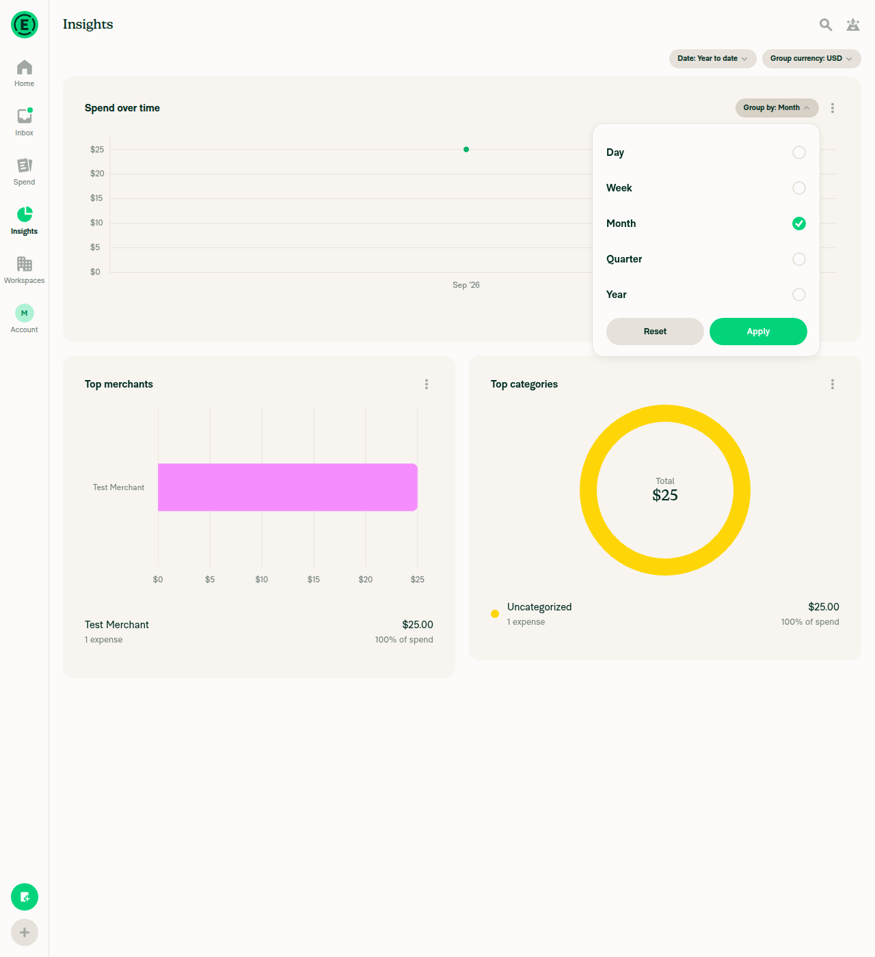
Task: Open Top merchants three-dot menu
Action: [427, 384]
